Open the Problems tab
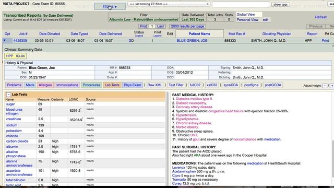334x188 pixels. (14, 85)
